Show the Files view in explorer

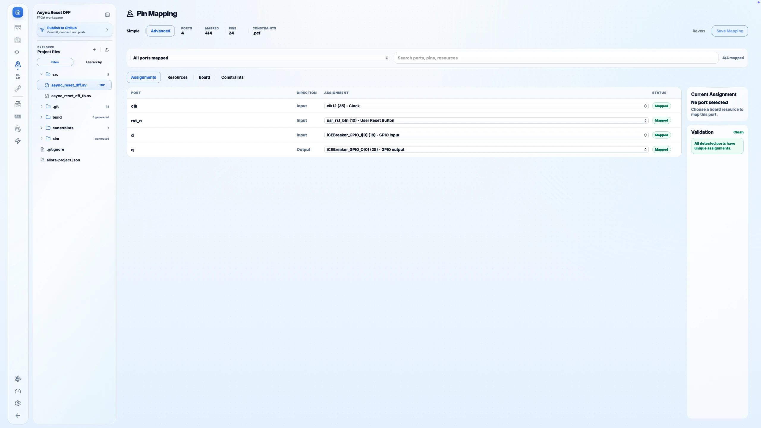55,62
